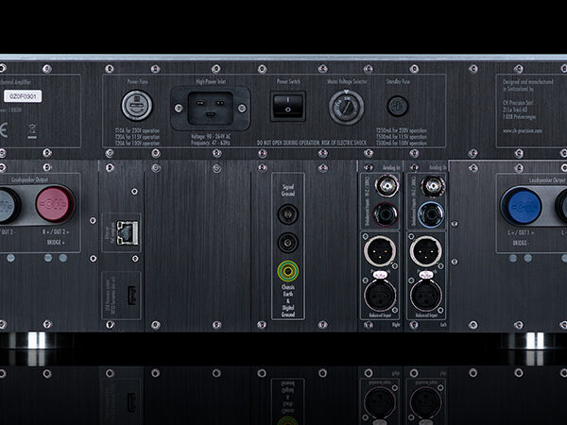Click the Right channel RCA unbalanced input
The image size is (567, 425).
coord(384,215)
